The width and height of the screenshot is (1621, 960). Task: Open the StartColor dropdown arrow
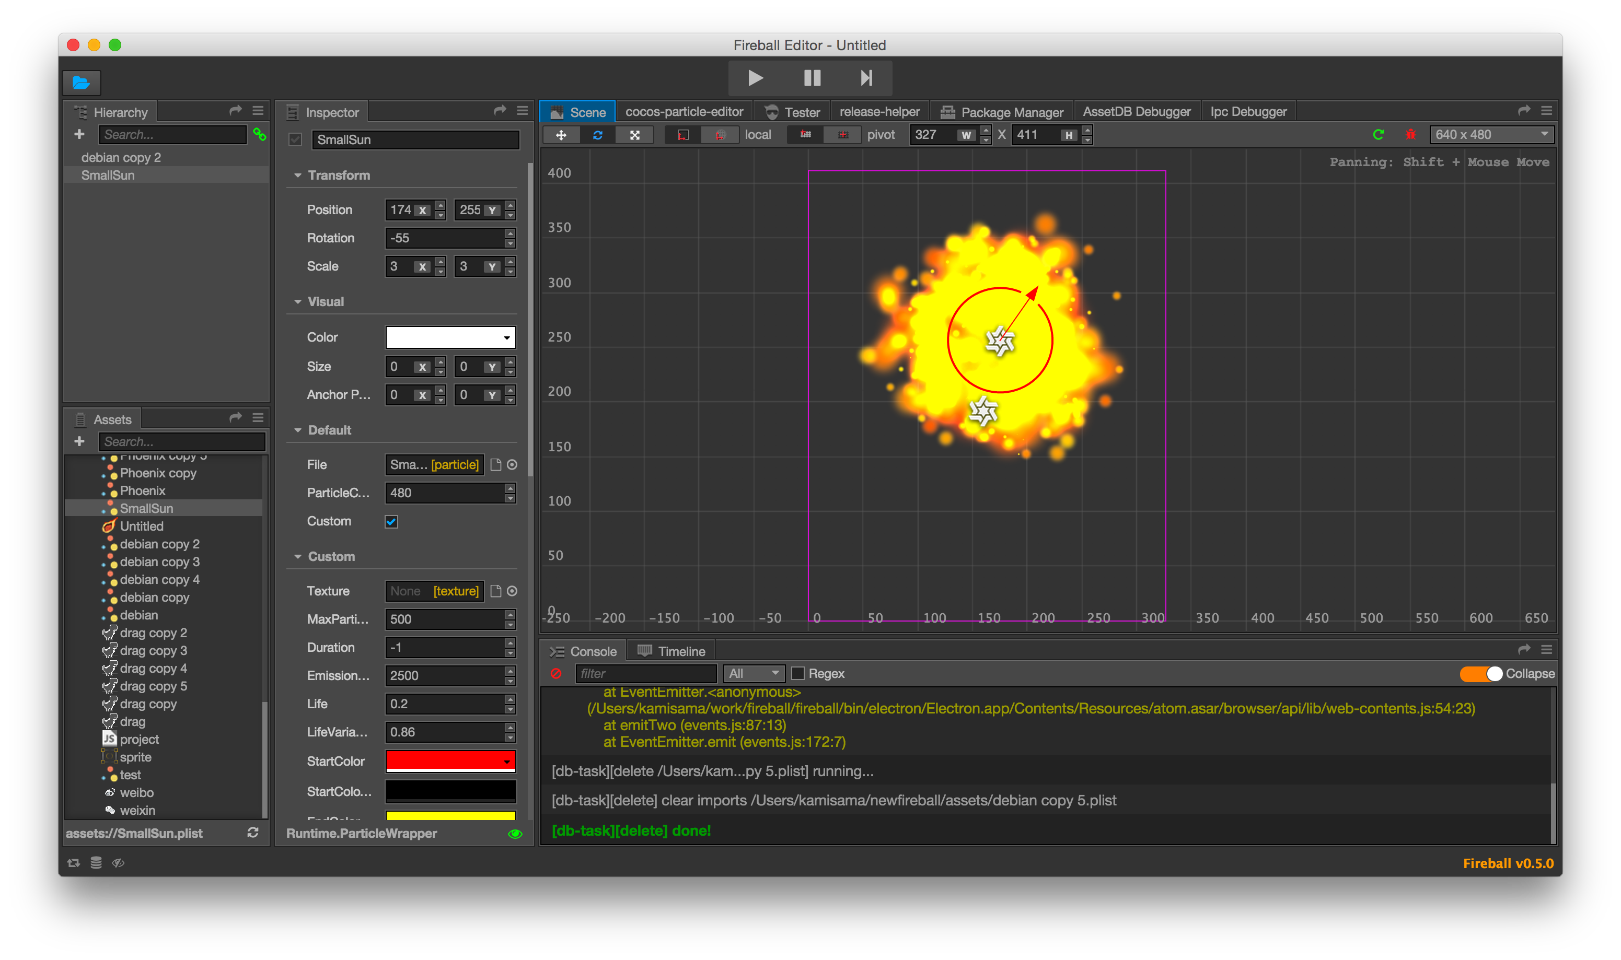pyautogui.click(x=507, y=762)
